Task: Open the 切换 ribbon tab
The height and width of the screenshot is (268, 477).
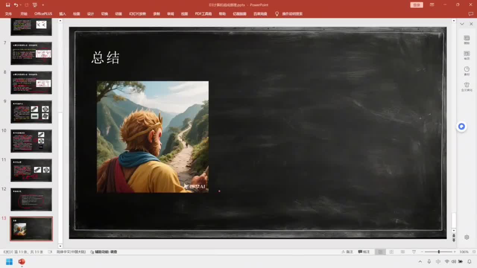Action: [x=105, y=14]
